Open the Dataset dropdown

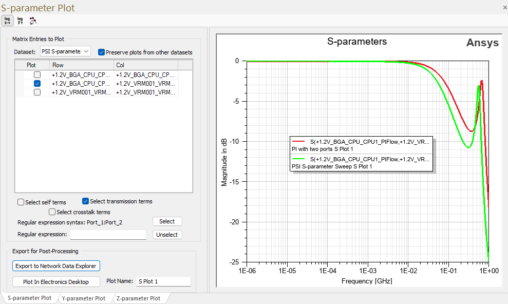(x=65, y=51)
